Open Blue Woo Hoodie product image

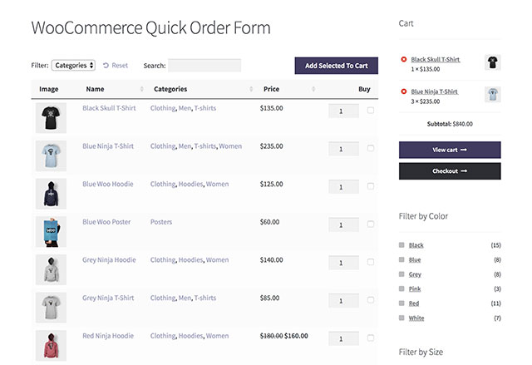(51, 194)
